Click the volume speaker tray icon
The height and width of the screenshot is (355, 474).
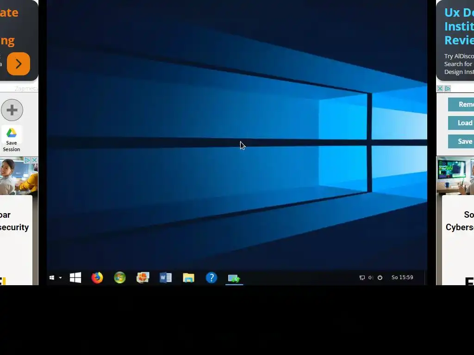tap(371, 277)
